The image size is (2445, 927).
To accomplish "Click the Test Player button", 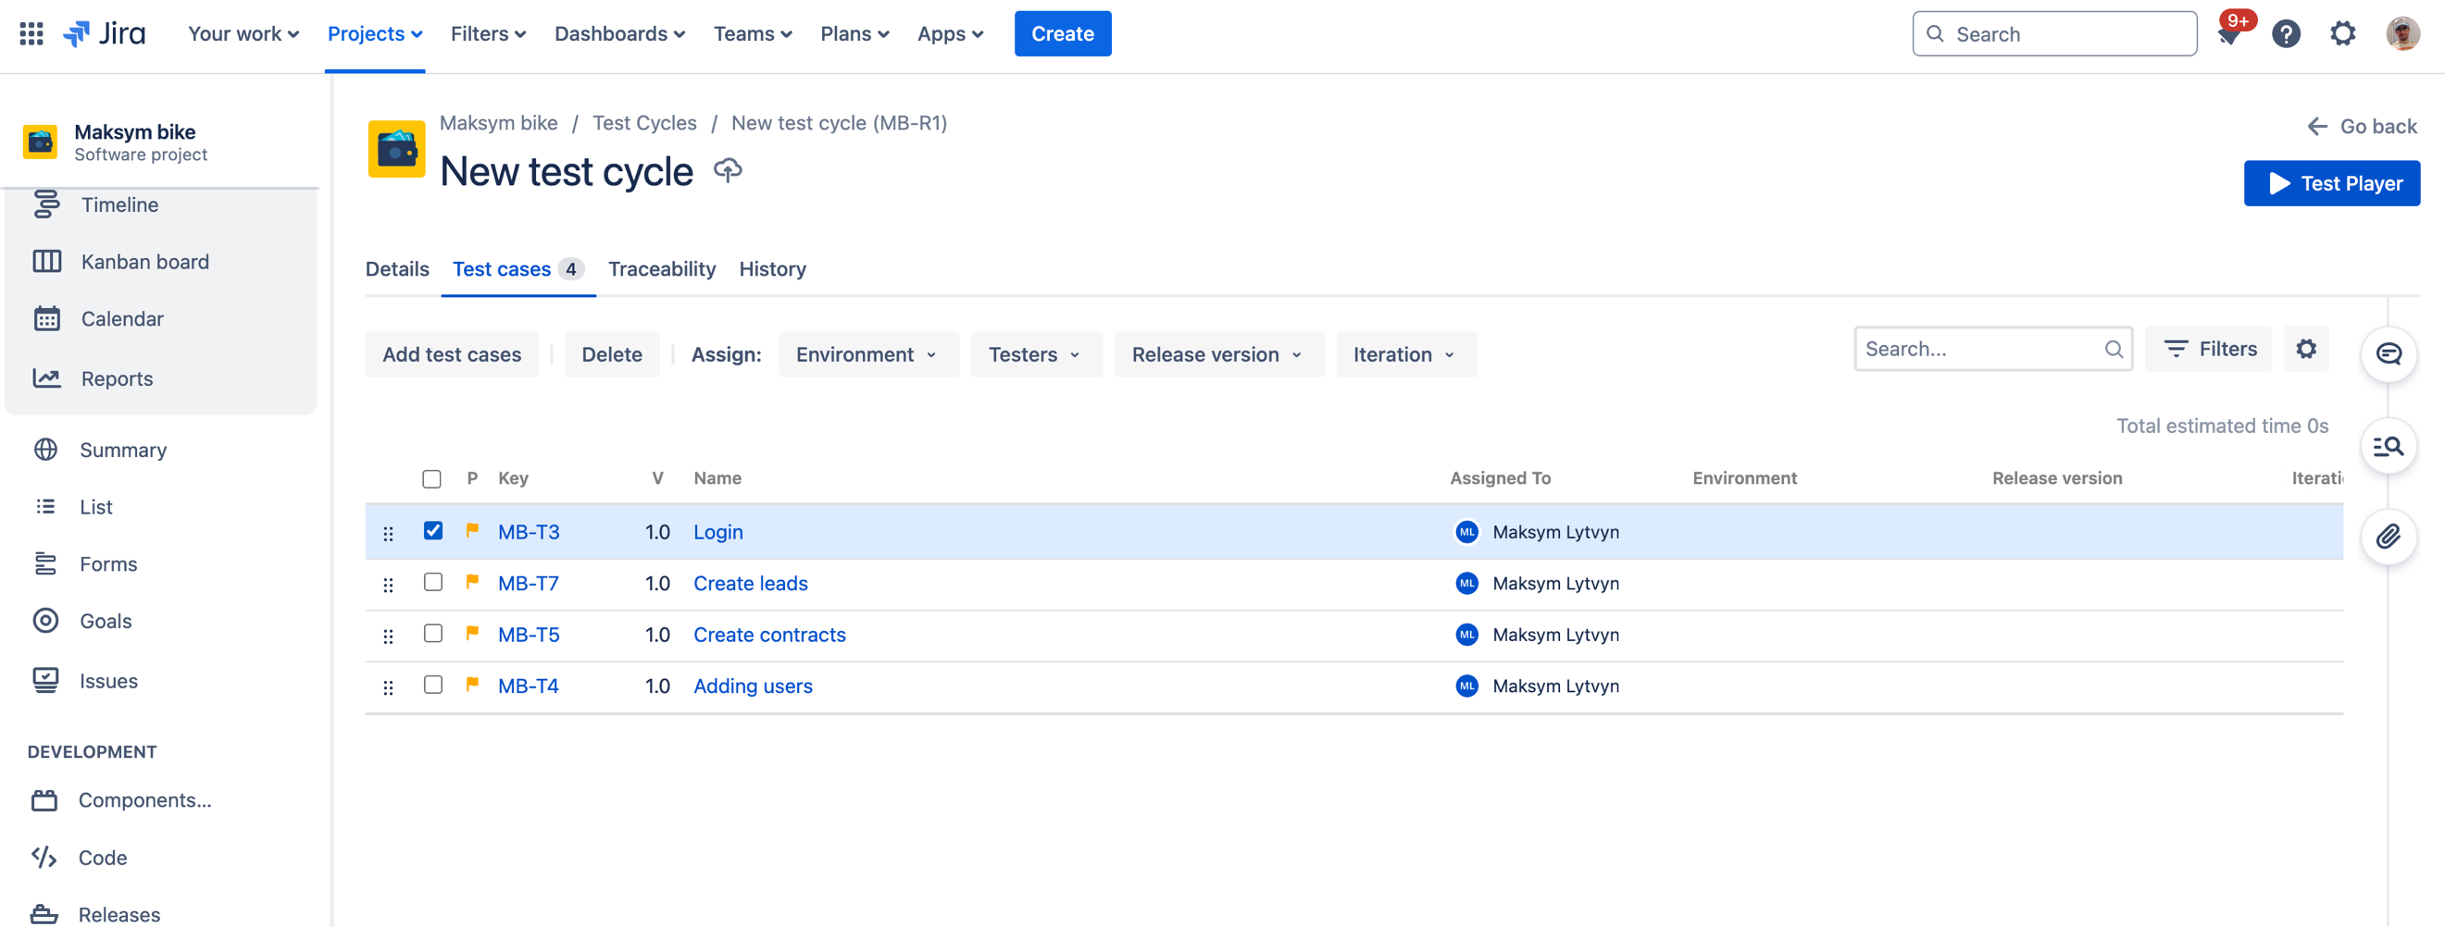I will (2331, 183).
